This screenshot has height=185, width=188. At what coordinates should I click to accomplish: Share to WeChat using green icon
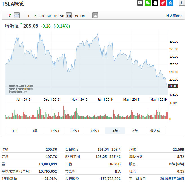click(147, 3)
